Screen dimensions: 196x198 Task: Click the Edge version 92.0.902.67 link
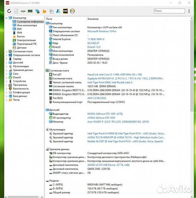93,43
